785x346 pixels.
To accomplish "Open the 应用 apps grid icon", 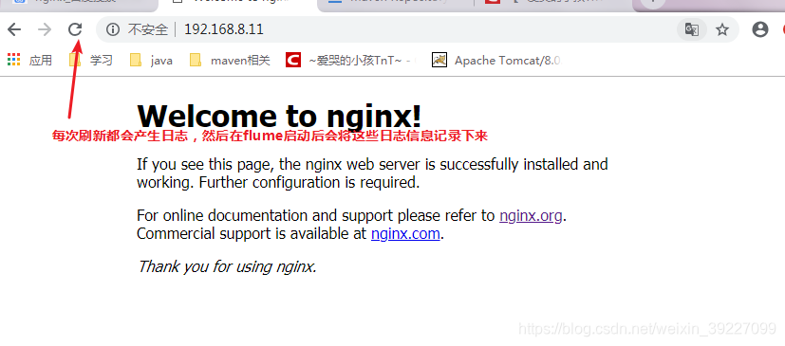I will 14,60.
